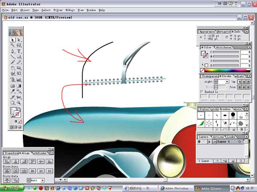
Task: Select the Rotate tool
Action: tap(12, 68)
